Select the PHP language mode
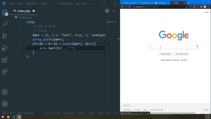The image size is (211, 119). point(101,113)
